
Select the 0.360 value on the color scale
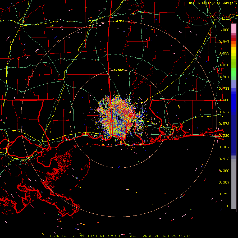point(224,171)
